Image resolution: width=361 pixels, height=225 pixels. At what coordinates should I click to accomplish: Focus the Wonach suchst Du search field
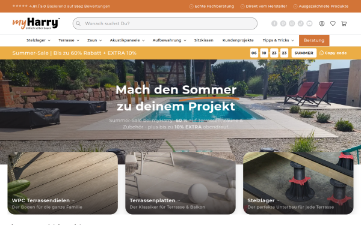click(165, 23)
